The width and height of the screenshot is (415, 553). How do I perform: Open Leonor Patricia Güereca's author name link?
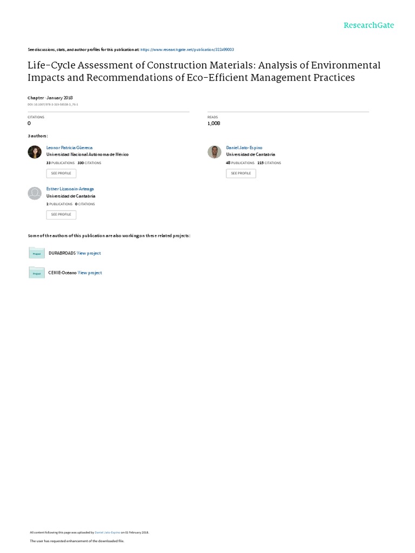70,147
